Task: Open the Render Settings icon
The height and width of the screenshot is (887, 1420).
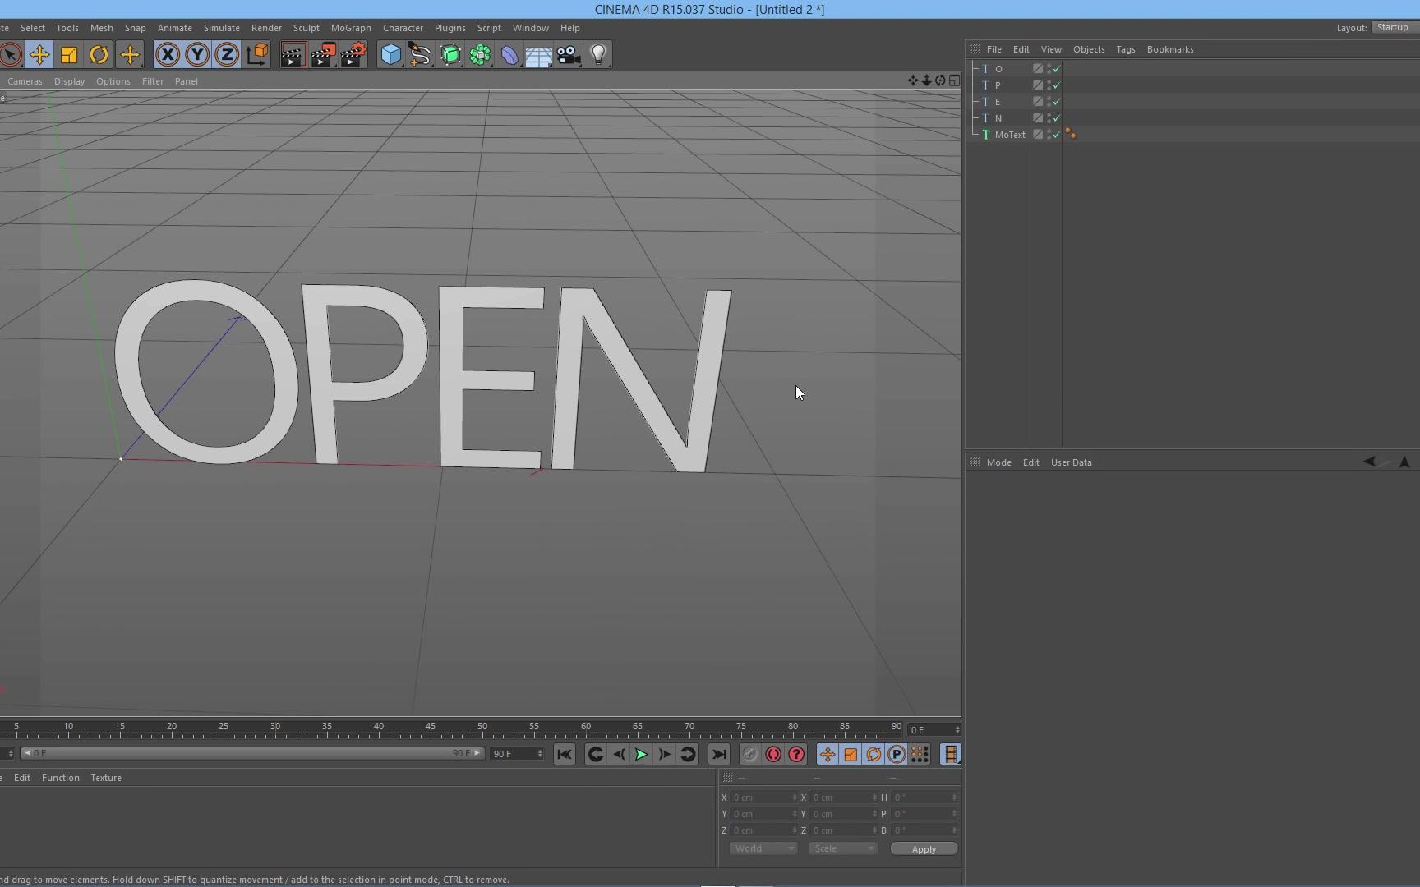Action: [x=353, y=54]
